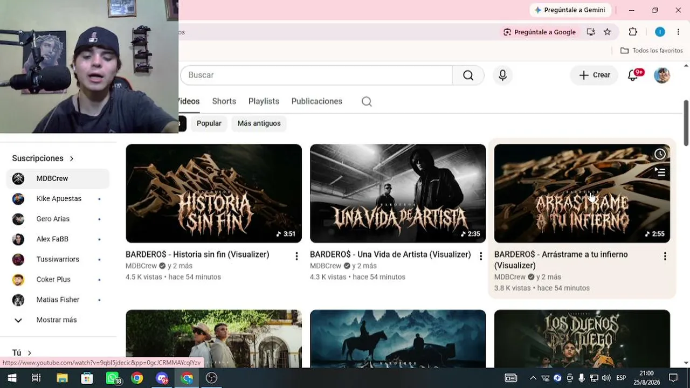
Task: Open Matias Fisher subscription
Action: pos(58,300)
